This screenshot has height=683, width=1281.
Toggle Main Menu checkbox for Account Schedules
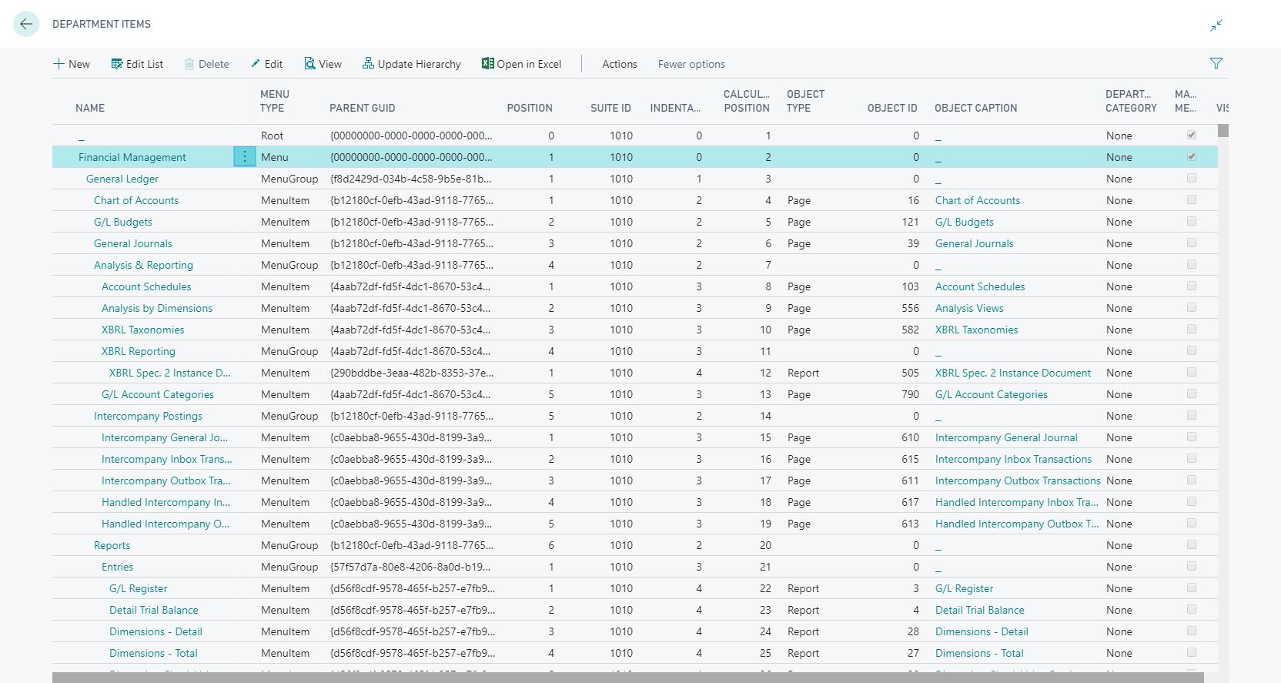coord(1192,286)
